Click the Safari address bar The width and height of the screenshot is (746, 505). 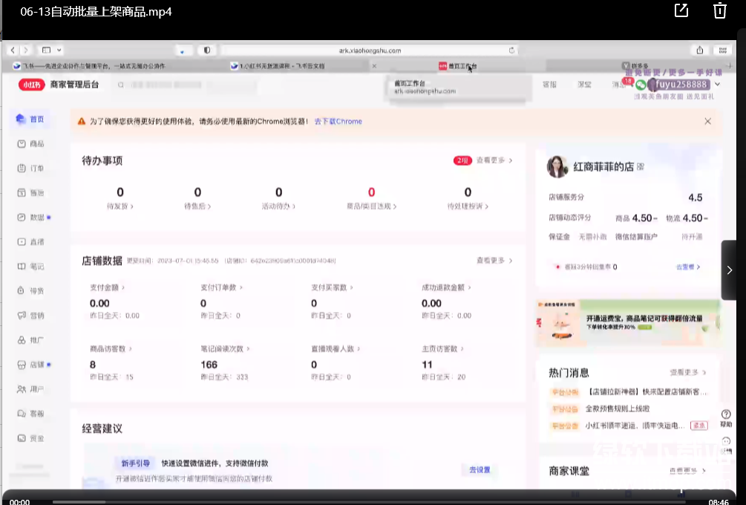(x=370, y=50)
